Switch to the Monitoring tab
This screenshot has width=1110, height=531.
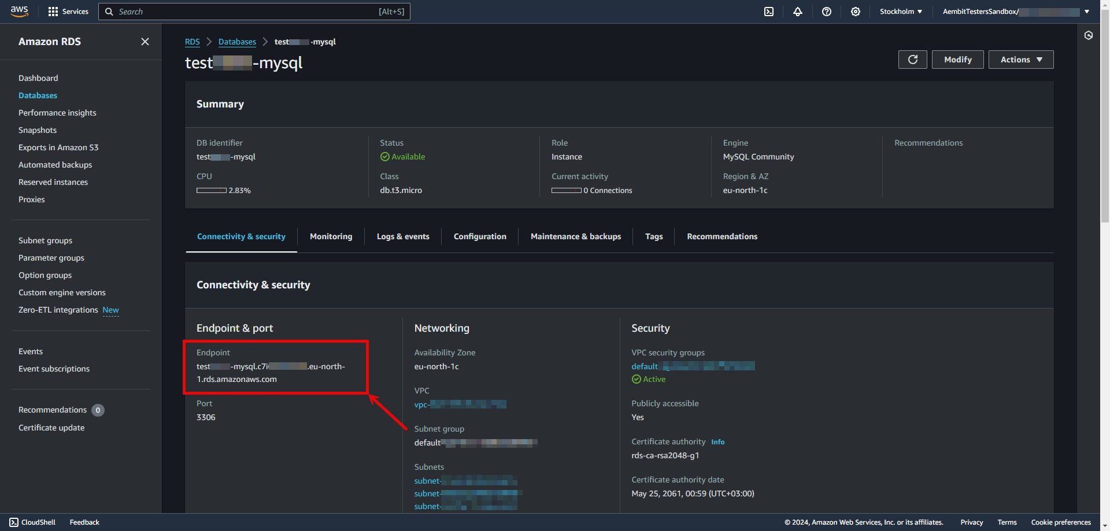[331, 236]
